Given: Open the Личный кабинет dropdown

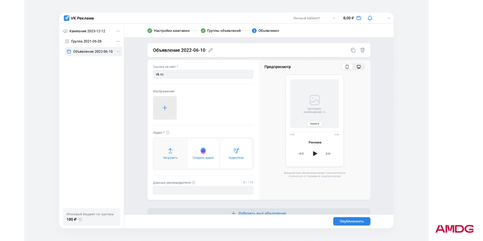Looking at the screenshot, I should (x=314, y=18).
